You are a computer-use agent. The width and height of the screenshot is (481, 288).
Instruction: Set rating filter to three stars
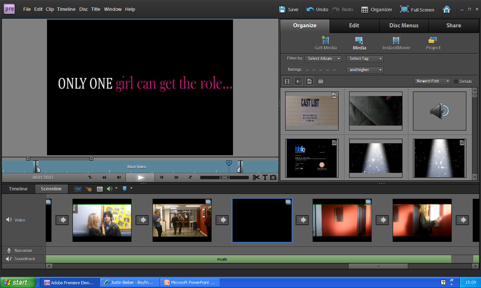tap(320, 70)
